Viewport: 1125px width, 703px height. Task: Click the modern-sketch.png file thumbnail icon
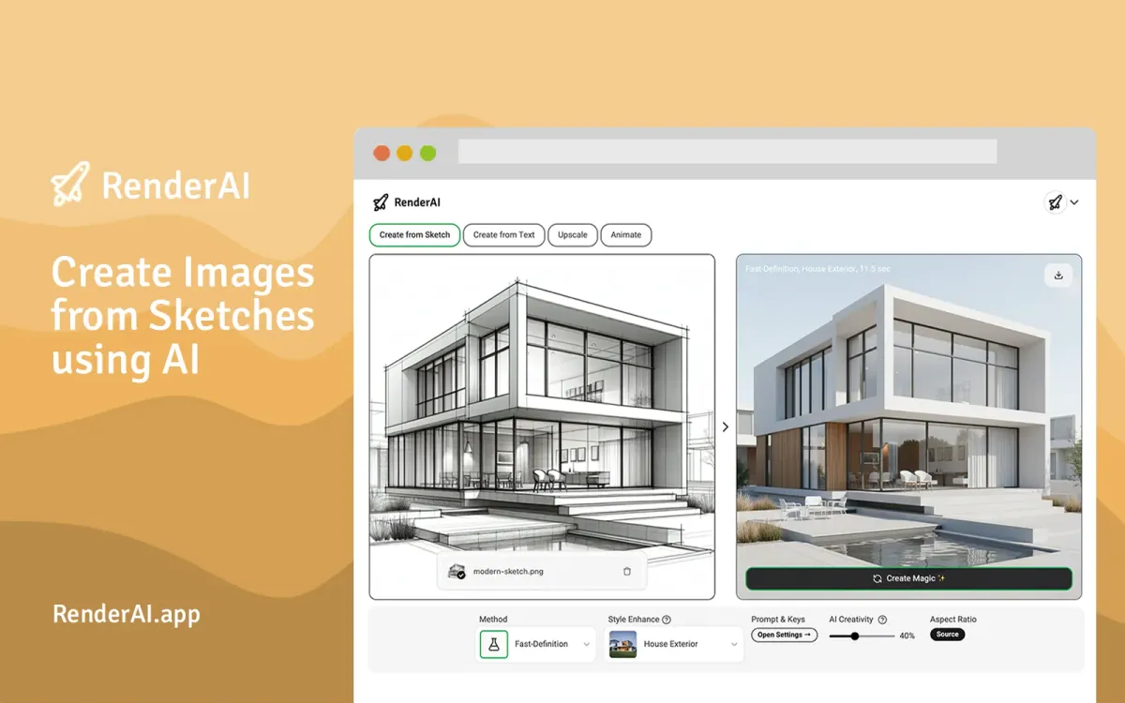(457, 571)
